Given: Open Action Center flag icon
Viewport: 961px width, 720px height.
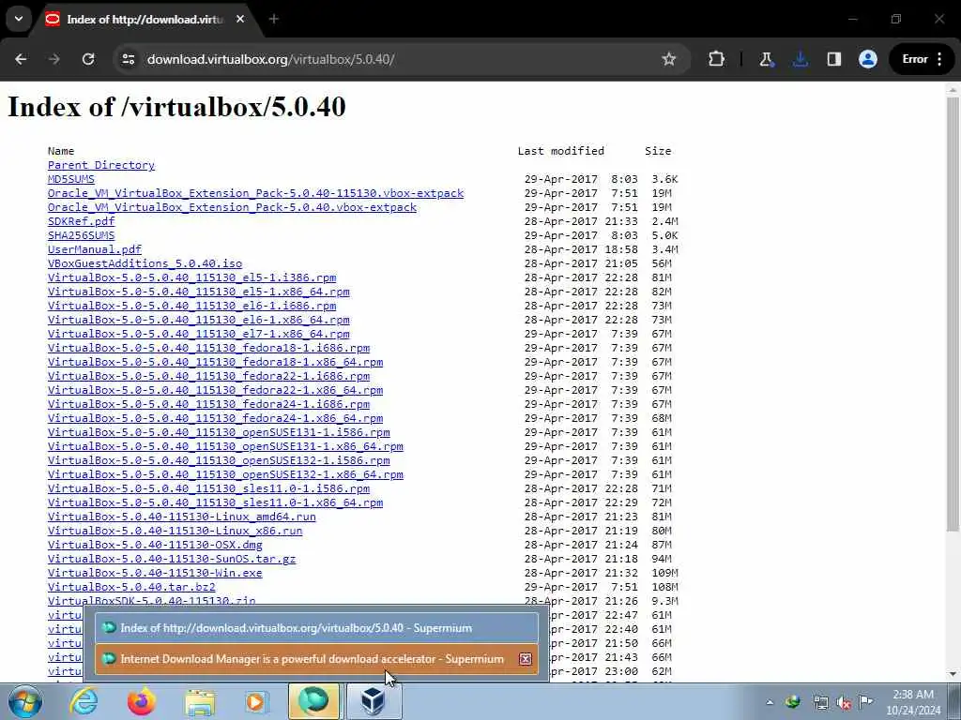Looking at the screenshot, I should tap(865, 702).
